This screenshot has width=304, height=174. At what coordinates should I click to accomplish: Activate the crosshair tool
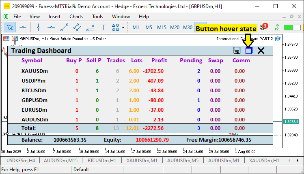pyautogui.click(x=23, y=27)
